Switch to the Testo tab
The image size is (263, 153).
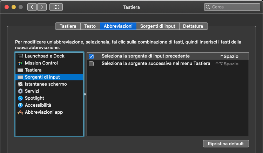pos(90,26)
